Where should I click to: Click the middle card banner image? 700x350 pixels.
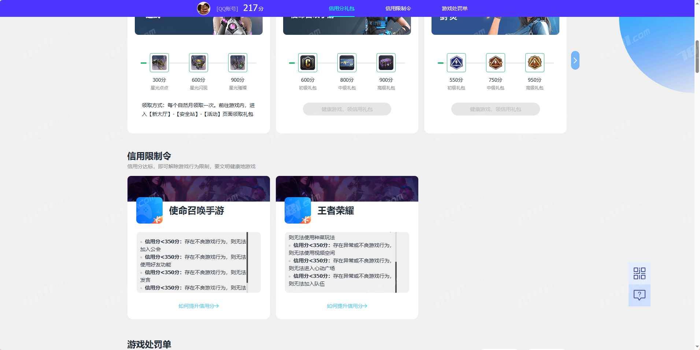[347, 26]
